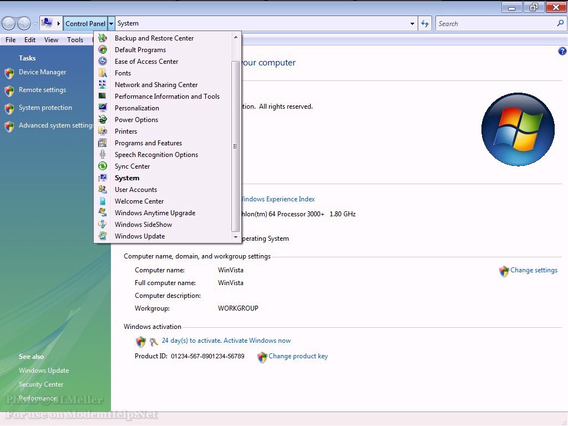Click the search magnifier icon
The height and width of the screenshot is (426, 568).
(560, 23)
